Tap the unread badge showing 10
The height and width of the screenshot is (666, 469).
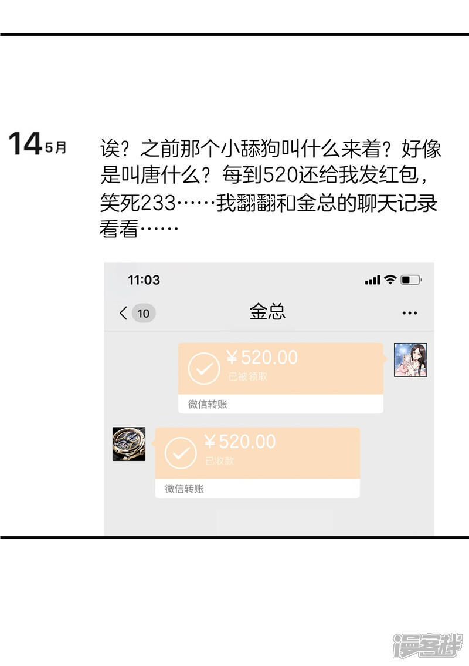pyautogui.click(x=143, y=314)
